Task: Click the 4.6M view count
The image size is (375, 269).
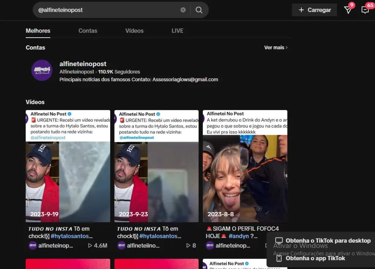Action: click(100, 245)
